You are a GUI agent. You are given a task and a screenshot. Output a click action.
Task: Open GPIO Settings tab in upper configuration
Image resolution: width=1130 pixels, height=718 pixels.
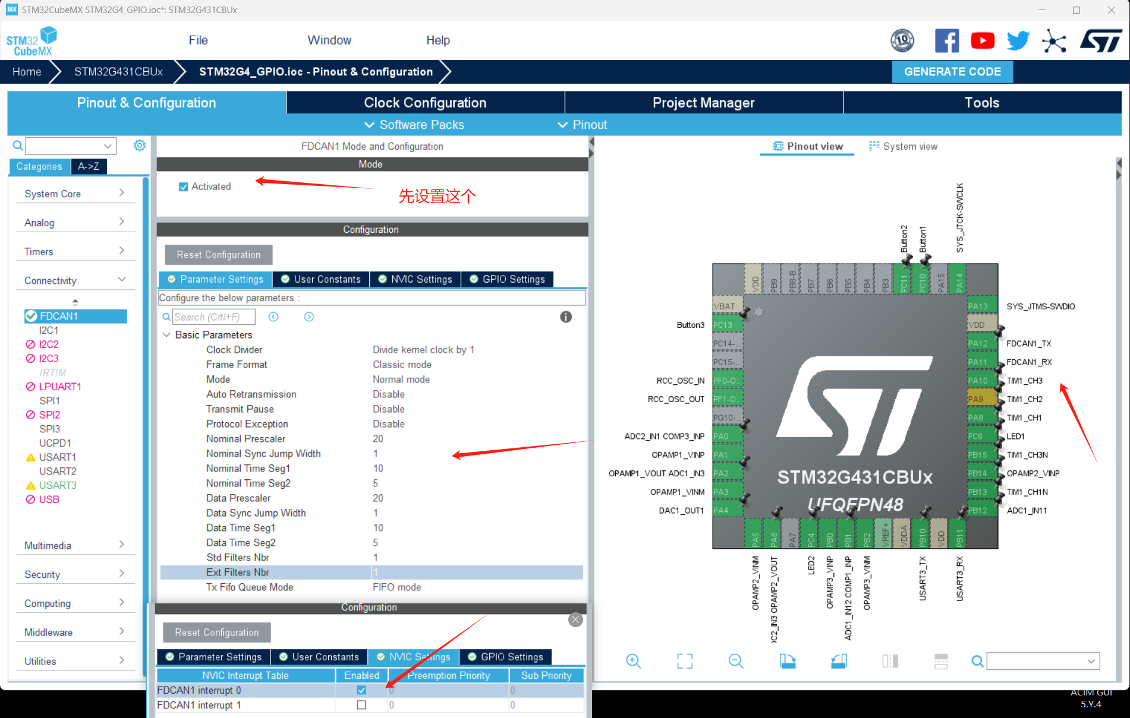pos(507,279)
